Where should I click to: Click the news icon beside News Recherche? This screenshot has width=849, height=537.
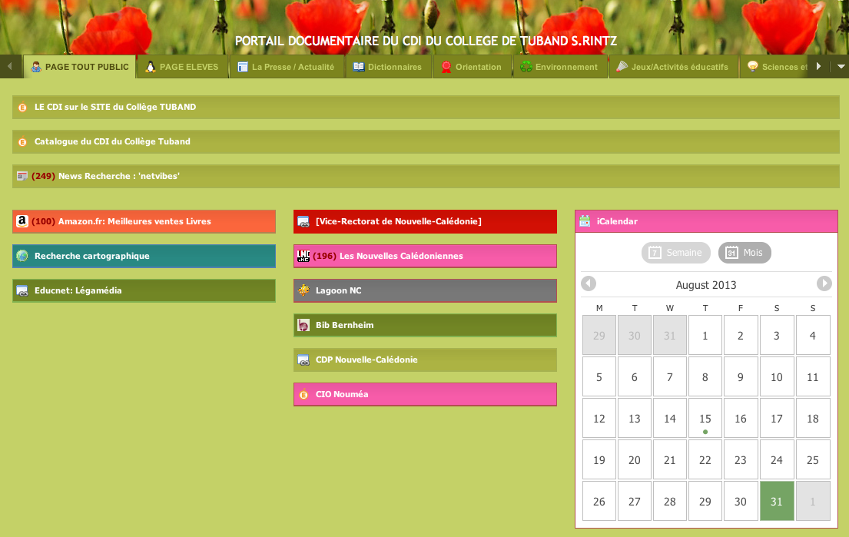[x=22, y=176]
